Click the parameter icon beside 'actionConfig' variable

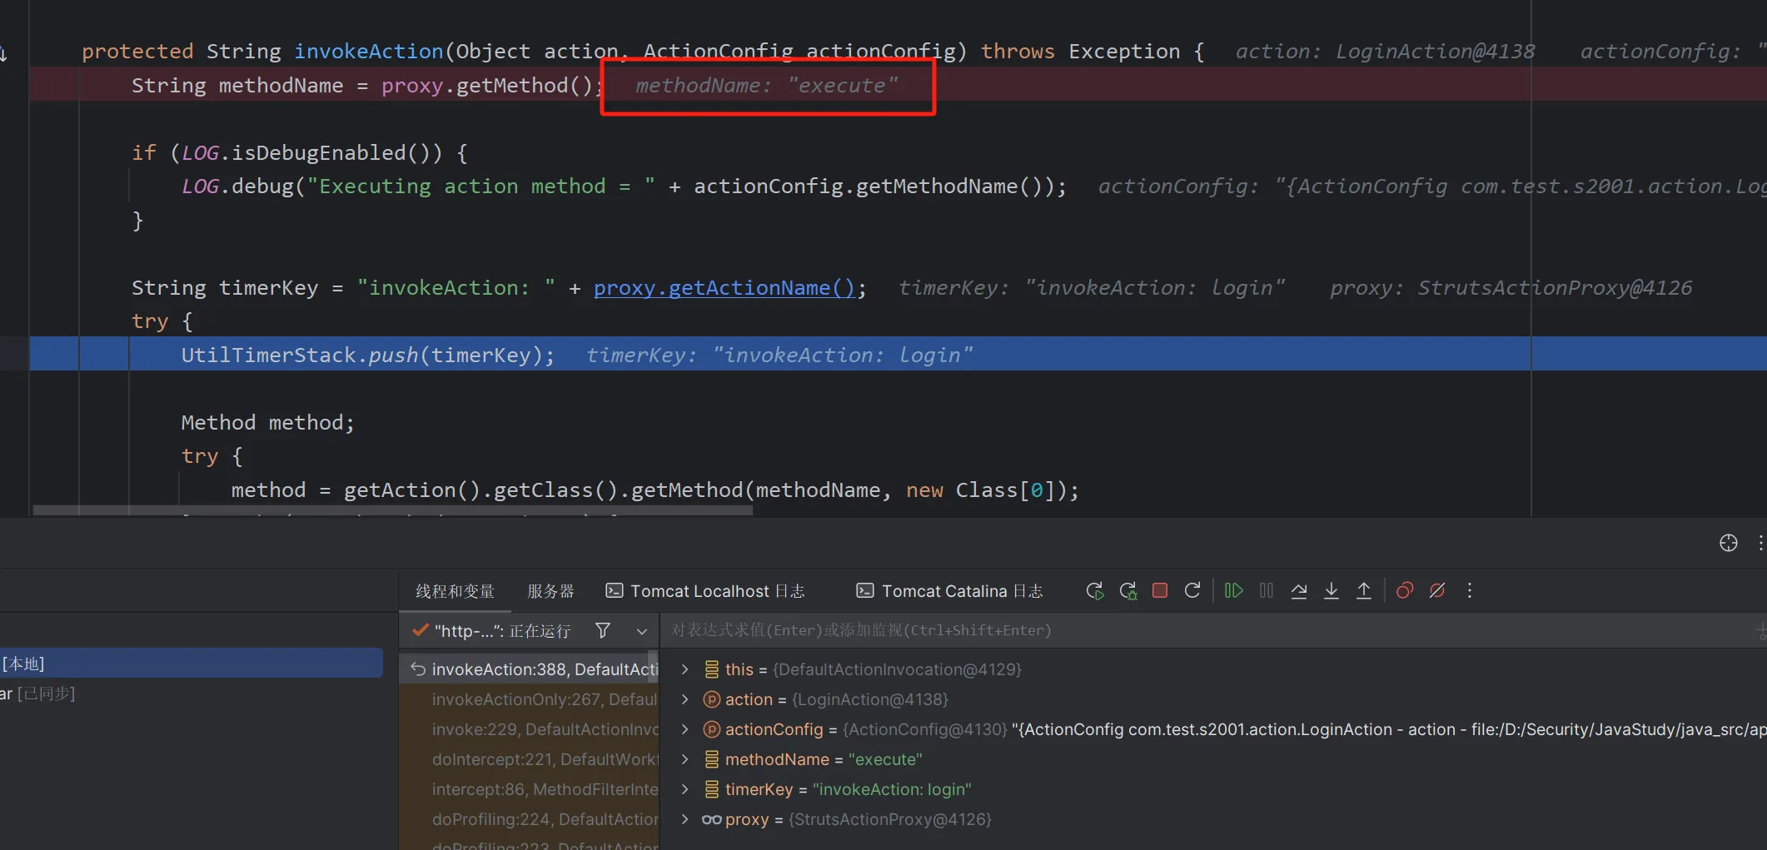[712, 729]
